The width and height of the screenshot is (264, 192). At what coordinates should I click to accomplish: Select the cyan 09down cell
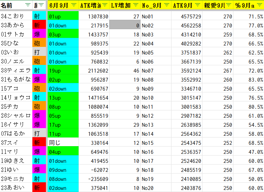(x=63, y=170)
